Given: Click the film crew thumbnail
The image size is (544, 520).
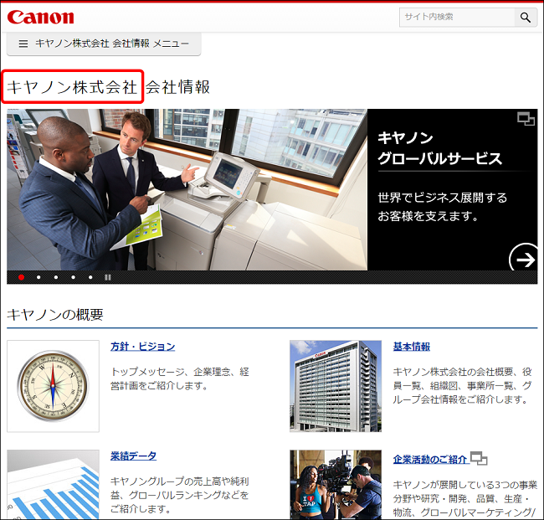Looking at the screenshot, I should pyautogui.click(x=336, y=485).
